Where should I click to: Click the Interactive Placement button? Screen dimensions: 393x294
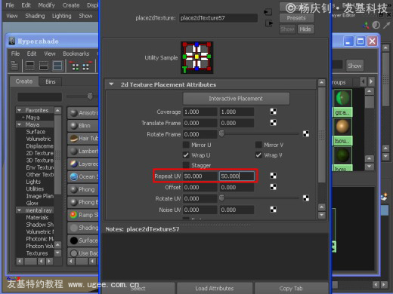tap(236, 99)
